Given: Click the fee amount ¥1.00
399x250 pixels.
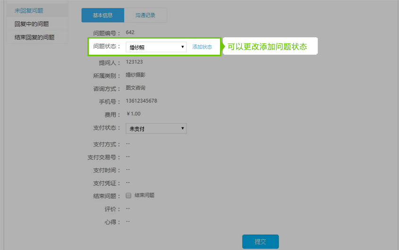Looking at the screenshot, I should pyautogui.click(x=134, y=114).
